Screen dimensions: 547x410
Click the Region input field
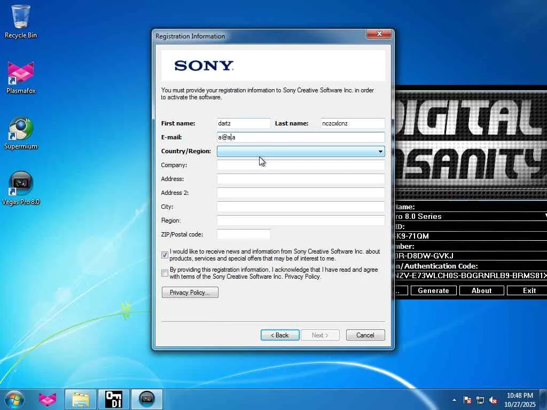(301, 220)
